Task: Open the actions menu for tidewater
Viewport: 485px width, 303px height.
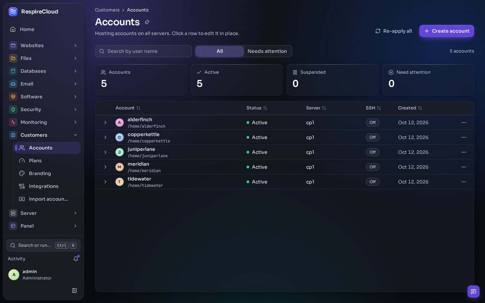Action: click(464, 182)
